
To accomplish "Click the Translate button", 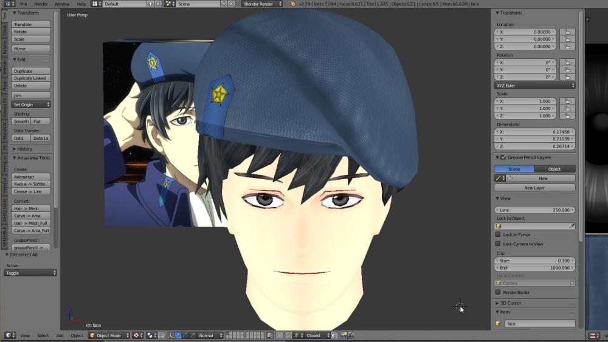I will point(31,24).
